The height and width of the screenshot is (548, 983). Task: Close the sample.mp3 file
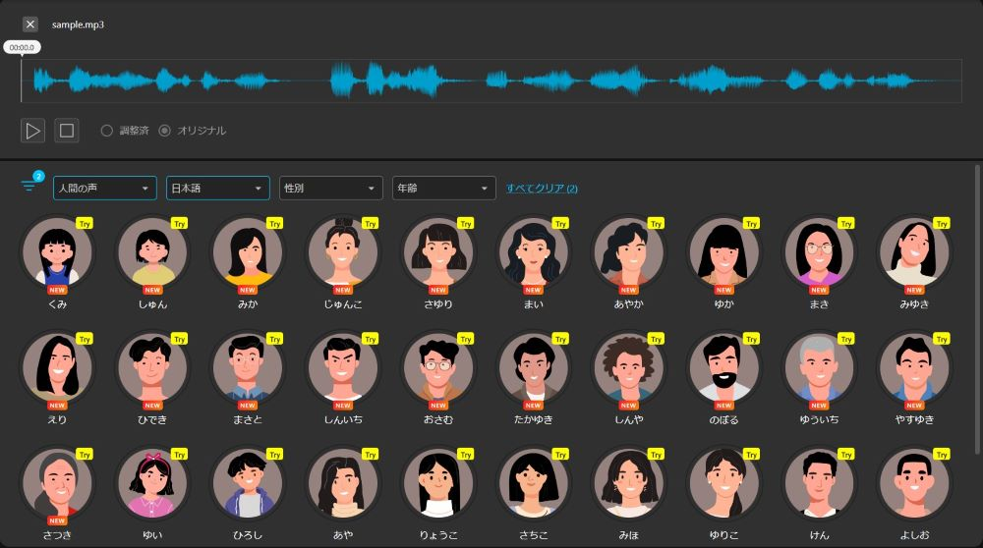(x=30, y=25)
